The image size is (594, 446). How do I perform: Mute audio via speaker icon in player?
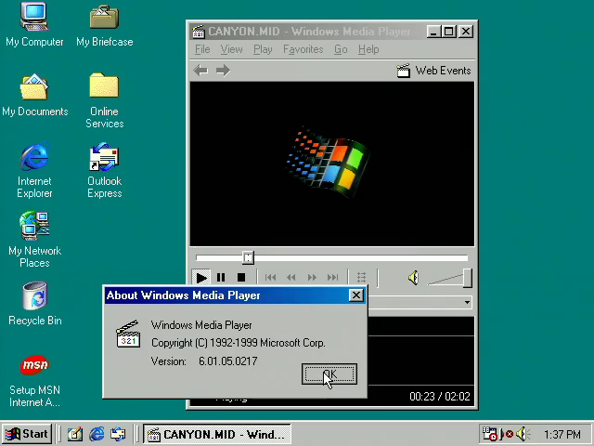tap(413, 278)
